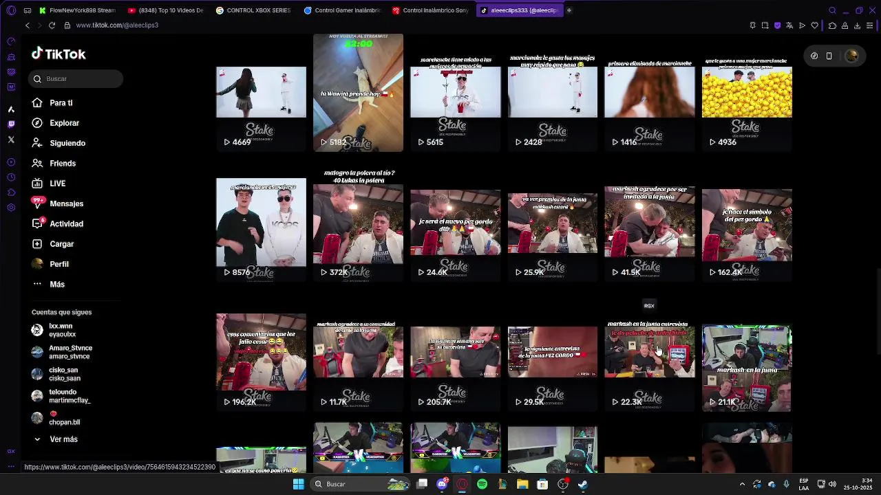
Task: Open Más options in TikTok sidebar
Action: point(48,284)
